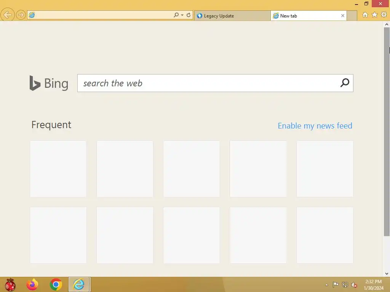Viewport: 390px width, 292px height.
Task: Open the second frequent tile in bottom row
Action: pos(125,235)
